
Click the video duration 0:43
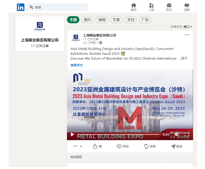pos(166,135)
